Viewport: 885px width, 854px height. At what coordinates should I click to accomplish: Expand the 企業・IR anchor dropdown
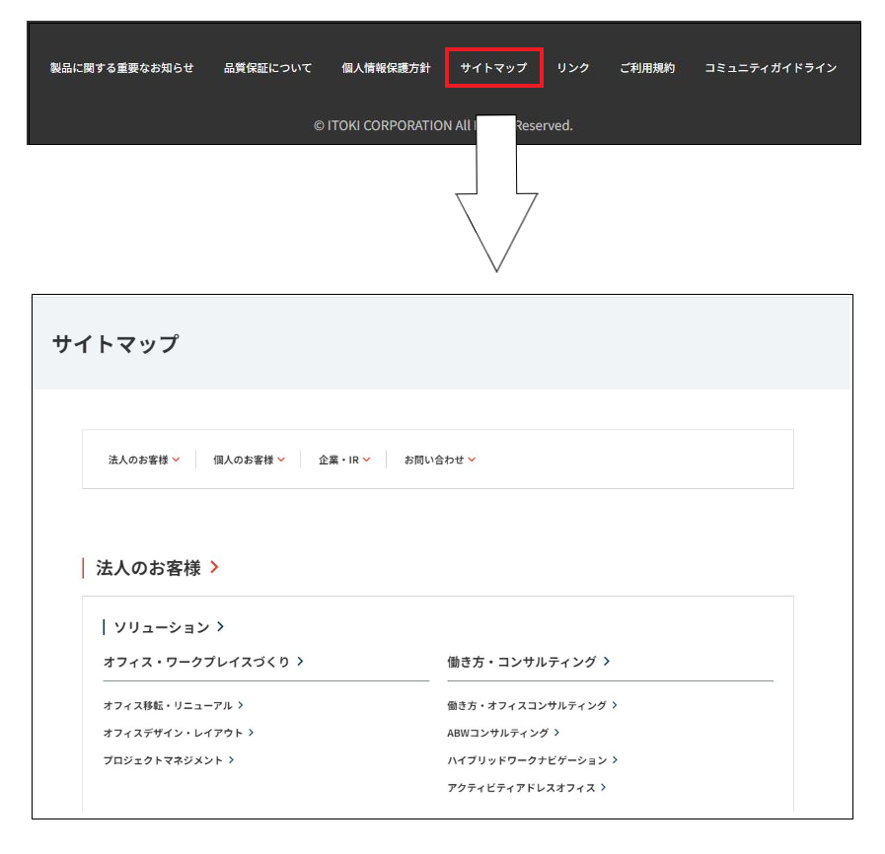coord(344,460)
